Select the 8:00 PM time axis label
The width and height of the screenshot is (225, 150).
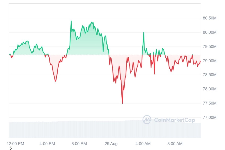79,143
